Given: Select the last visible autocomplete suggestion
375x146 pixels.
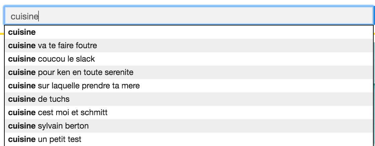Looking at the screenshot, I should click(45, 139).
